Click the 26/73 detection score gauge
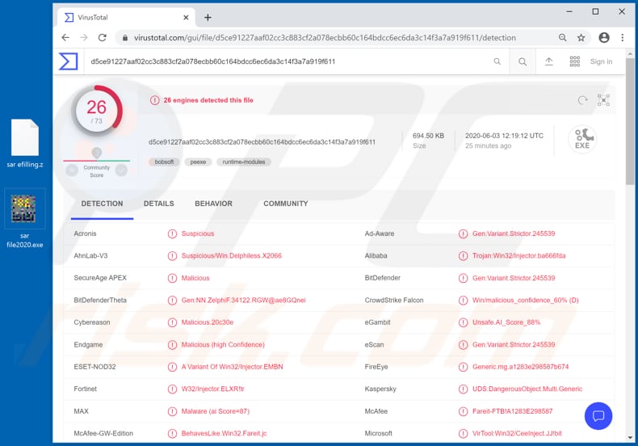Screen dimensions: 638x446 point(97,110)
